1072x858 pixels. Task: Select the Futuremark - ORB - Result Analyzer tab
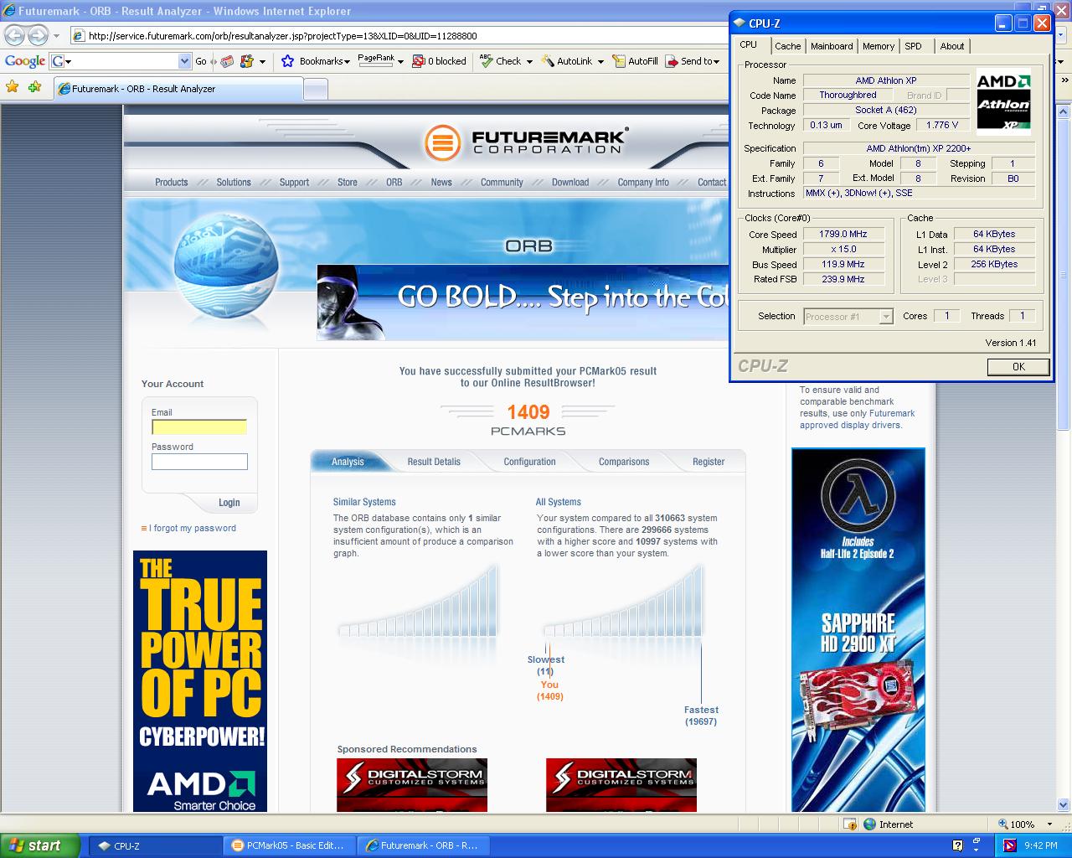(x=178, y=89)
